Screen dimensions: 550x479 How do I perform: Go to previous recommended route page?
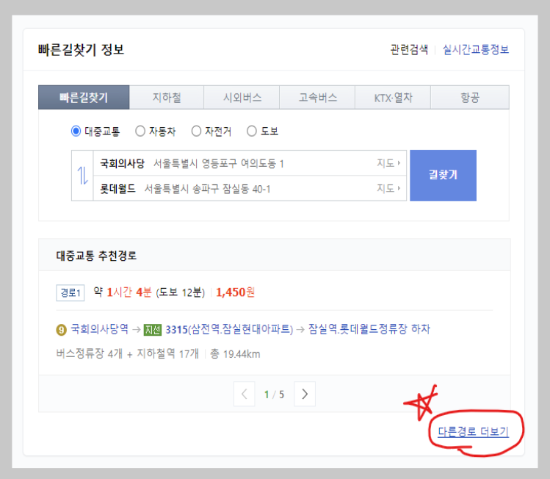click(x=245, y=394)
